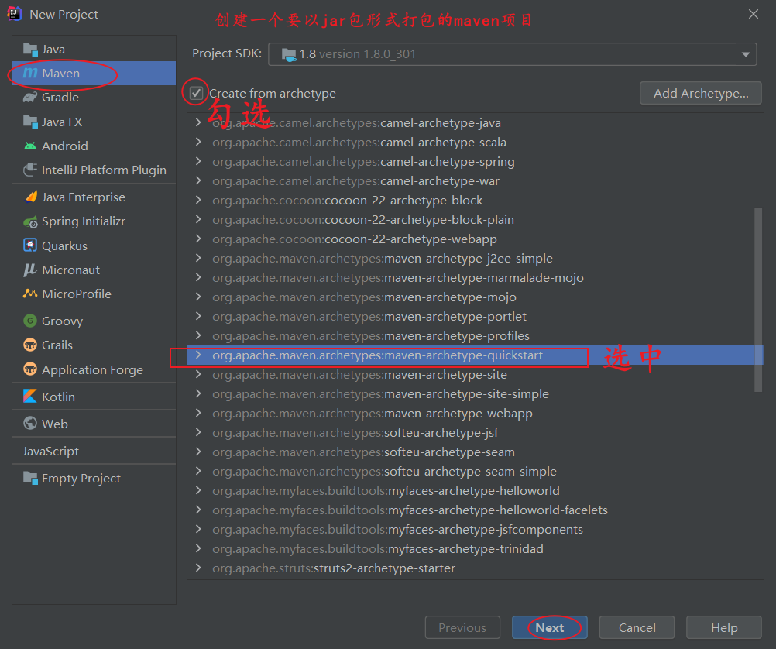
Task: Expand struts2-archetype-starter node
Action: [198, 568]
